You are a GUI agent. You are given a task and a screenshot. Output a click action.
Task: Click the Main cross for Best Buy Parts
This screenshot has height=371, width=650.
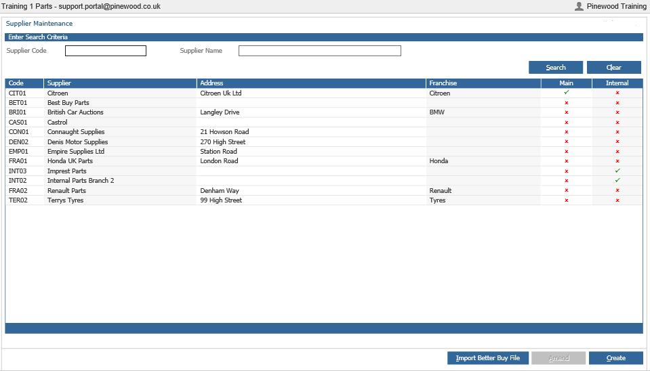(x=566, y=103)
